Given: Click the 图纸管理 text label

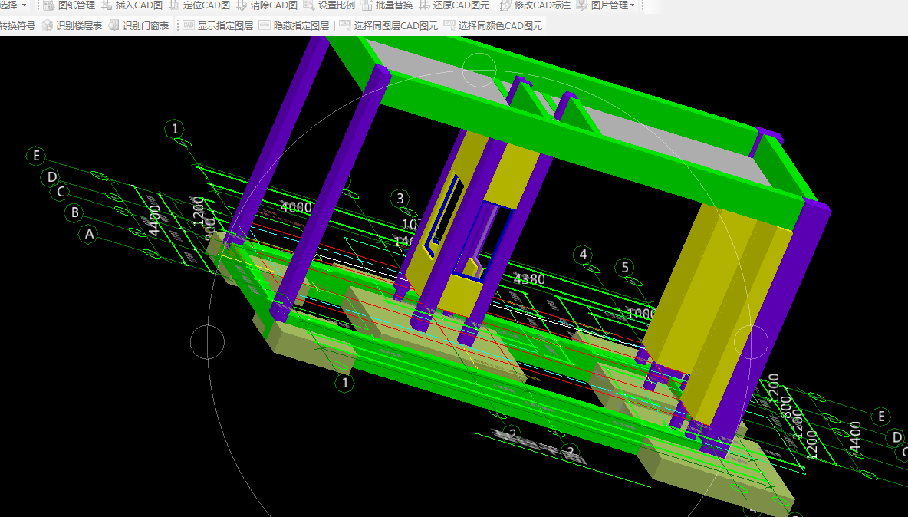Looking at the screenshot, I should point(77,5).
